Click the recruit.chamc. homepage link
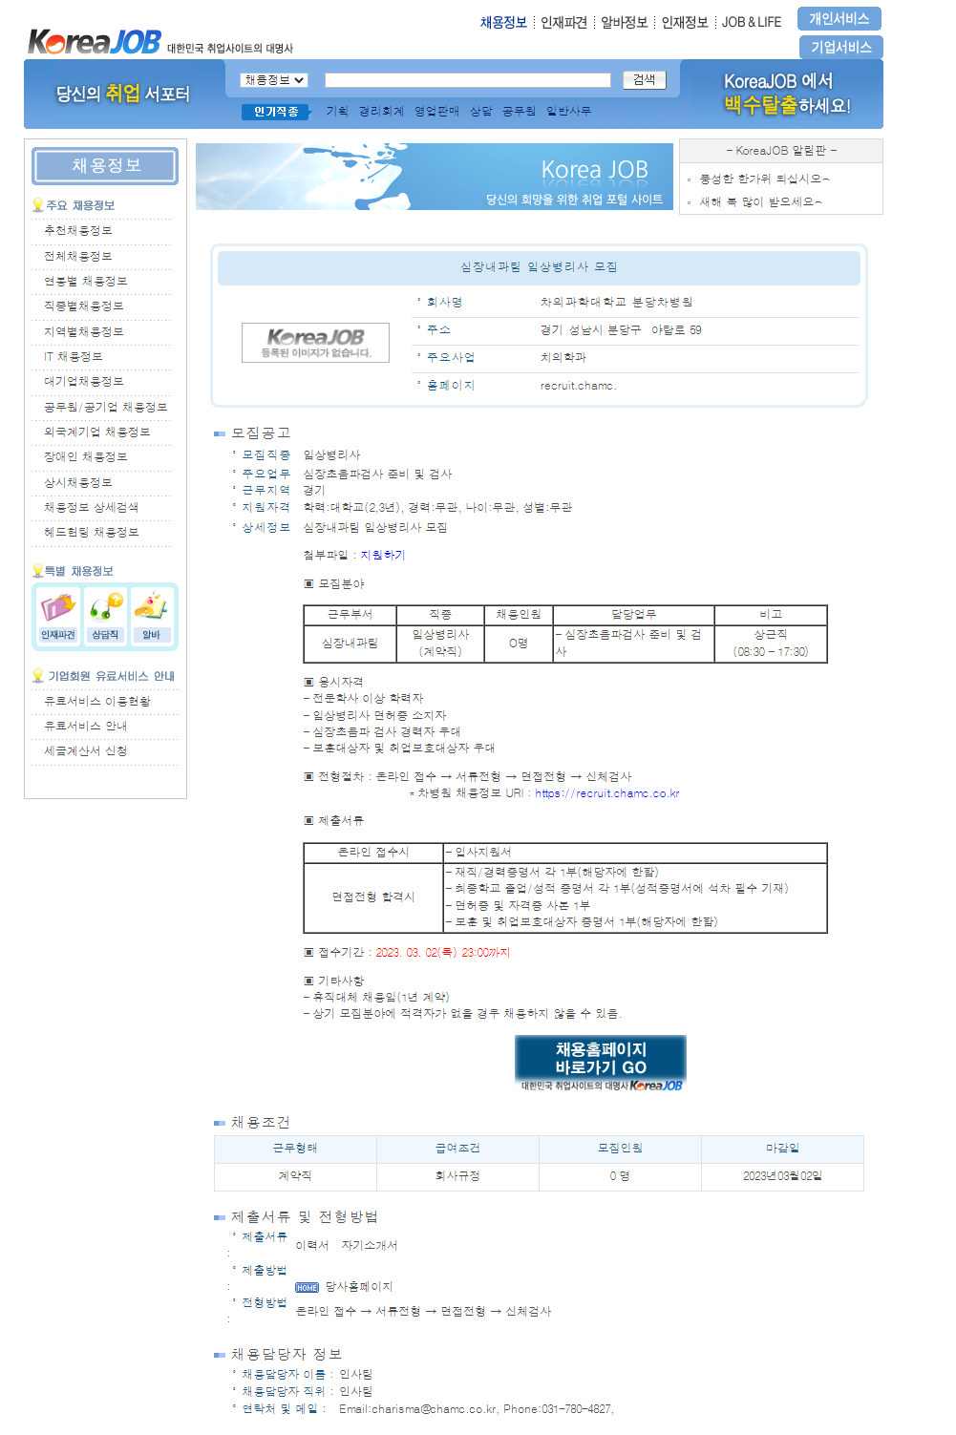Viewport: 956px width, 1435px height. click(579, 386)
